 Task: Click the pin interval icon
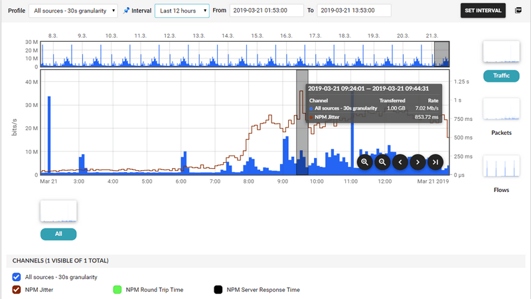[126, 11]
